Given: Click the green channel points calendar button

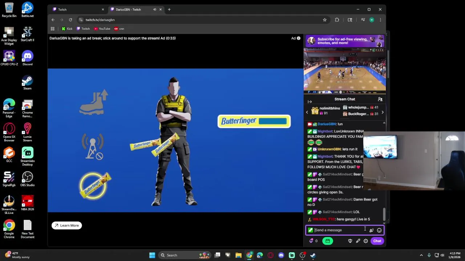Looking at the screenshot, I should point(328,241).
